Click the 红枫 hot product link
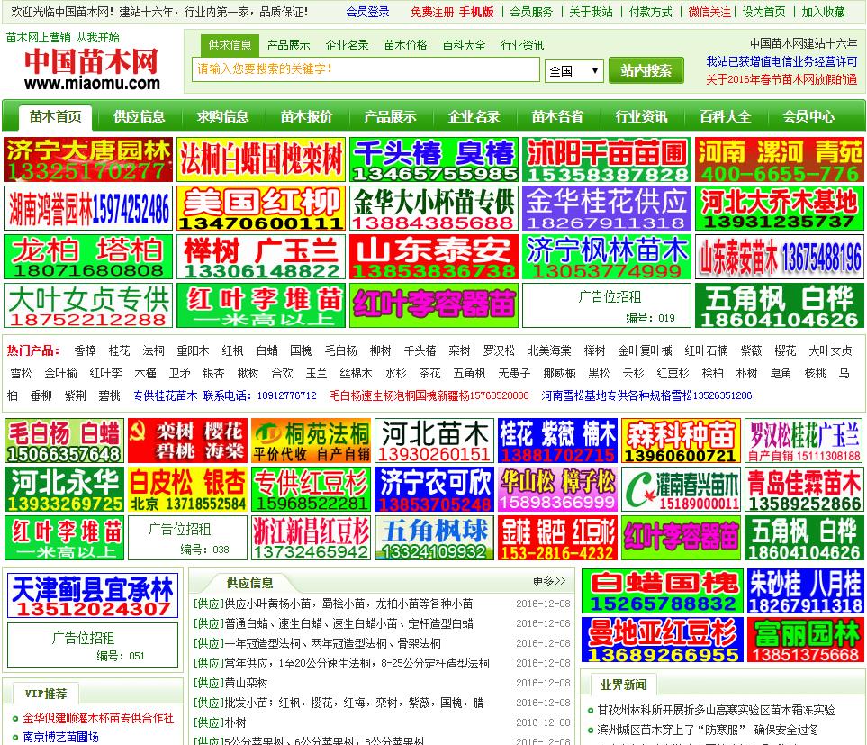The height and width of the screenshot is (745, 867). (x=233, y=350)
